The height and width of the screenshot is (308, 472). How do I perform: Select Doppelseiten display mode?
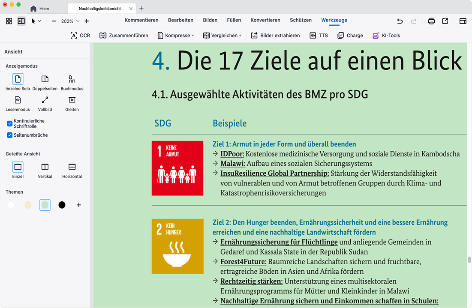[45, 79]
